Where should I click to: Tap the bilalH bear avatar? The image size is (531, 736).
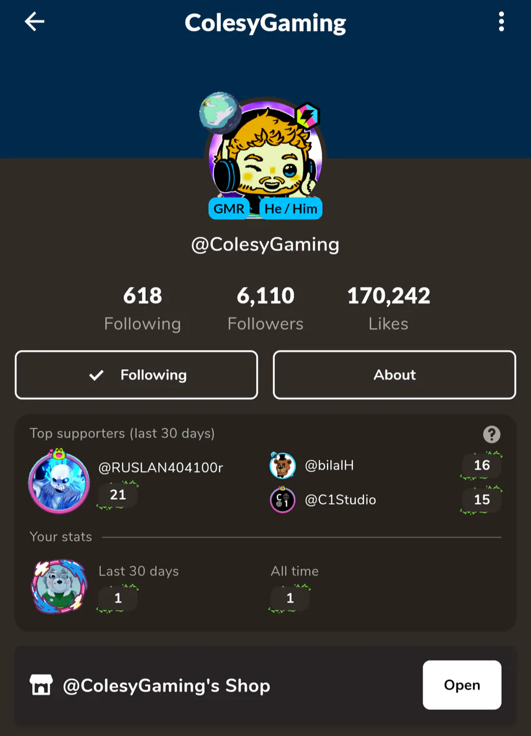tap(282, 465)
